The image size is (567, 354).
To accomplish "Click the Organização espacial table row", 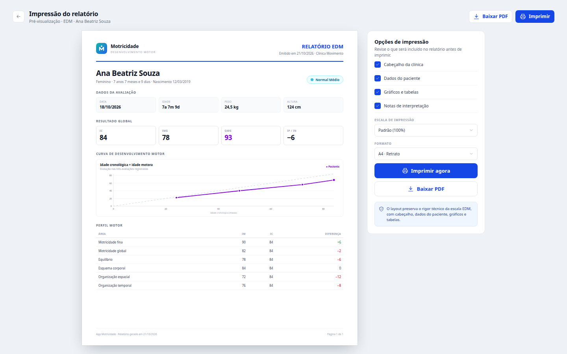I will (220, 277).
